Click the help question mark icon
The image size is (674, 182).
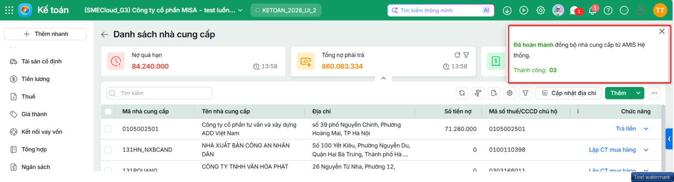coord(608,10)
